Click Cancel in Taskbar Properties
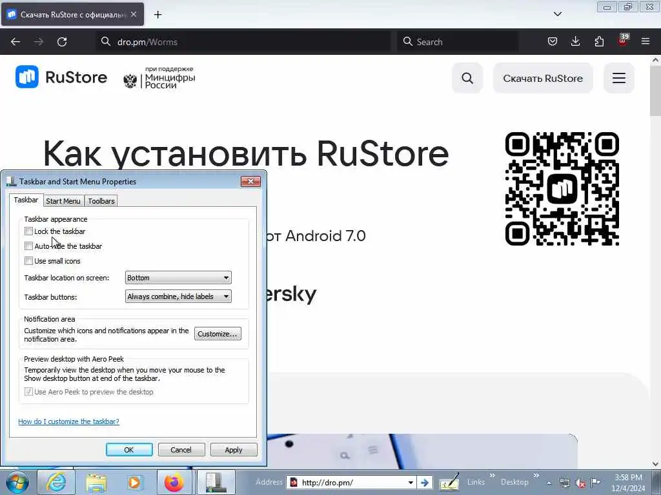The width and height of the screenshot is (661, 495). [181, 450]
